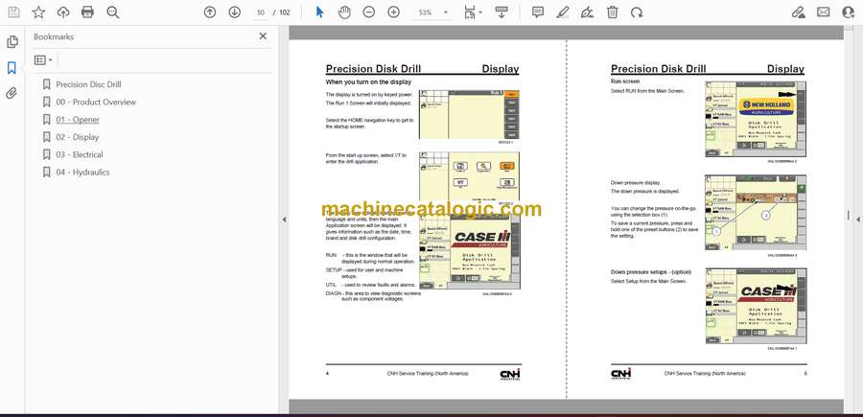Click the Run 1 startup screen image
The image size is (863, 417).
(x=469, y=114)
